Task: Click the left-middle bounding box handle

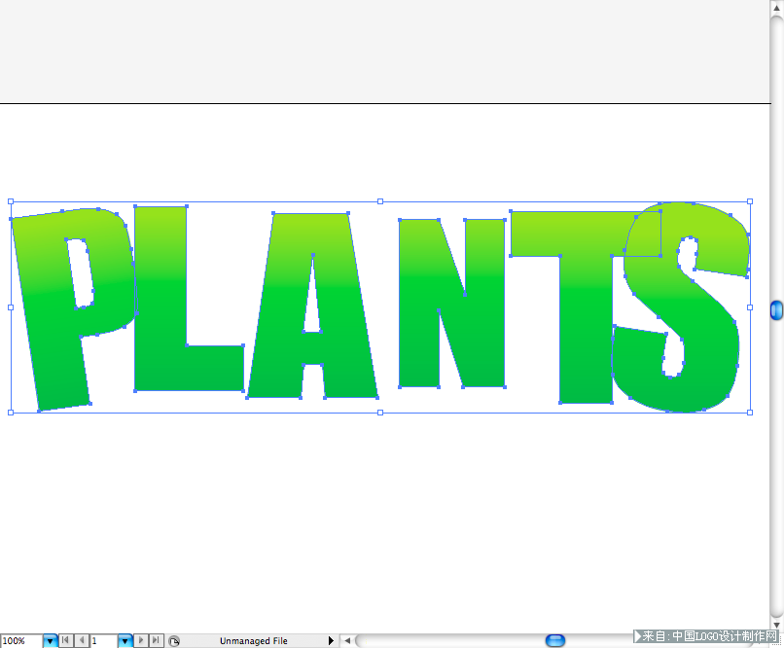Action: [x=11, y=307]
